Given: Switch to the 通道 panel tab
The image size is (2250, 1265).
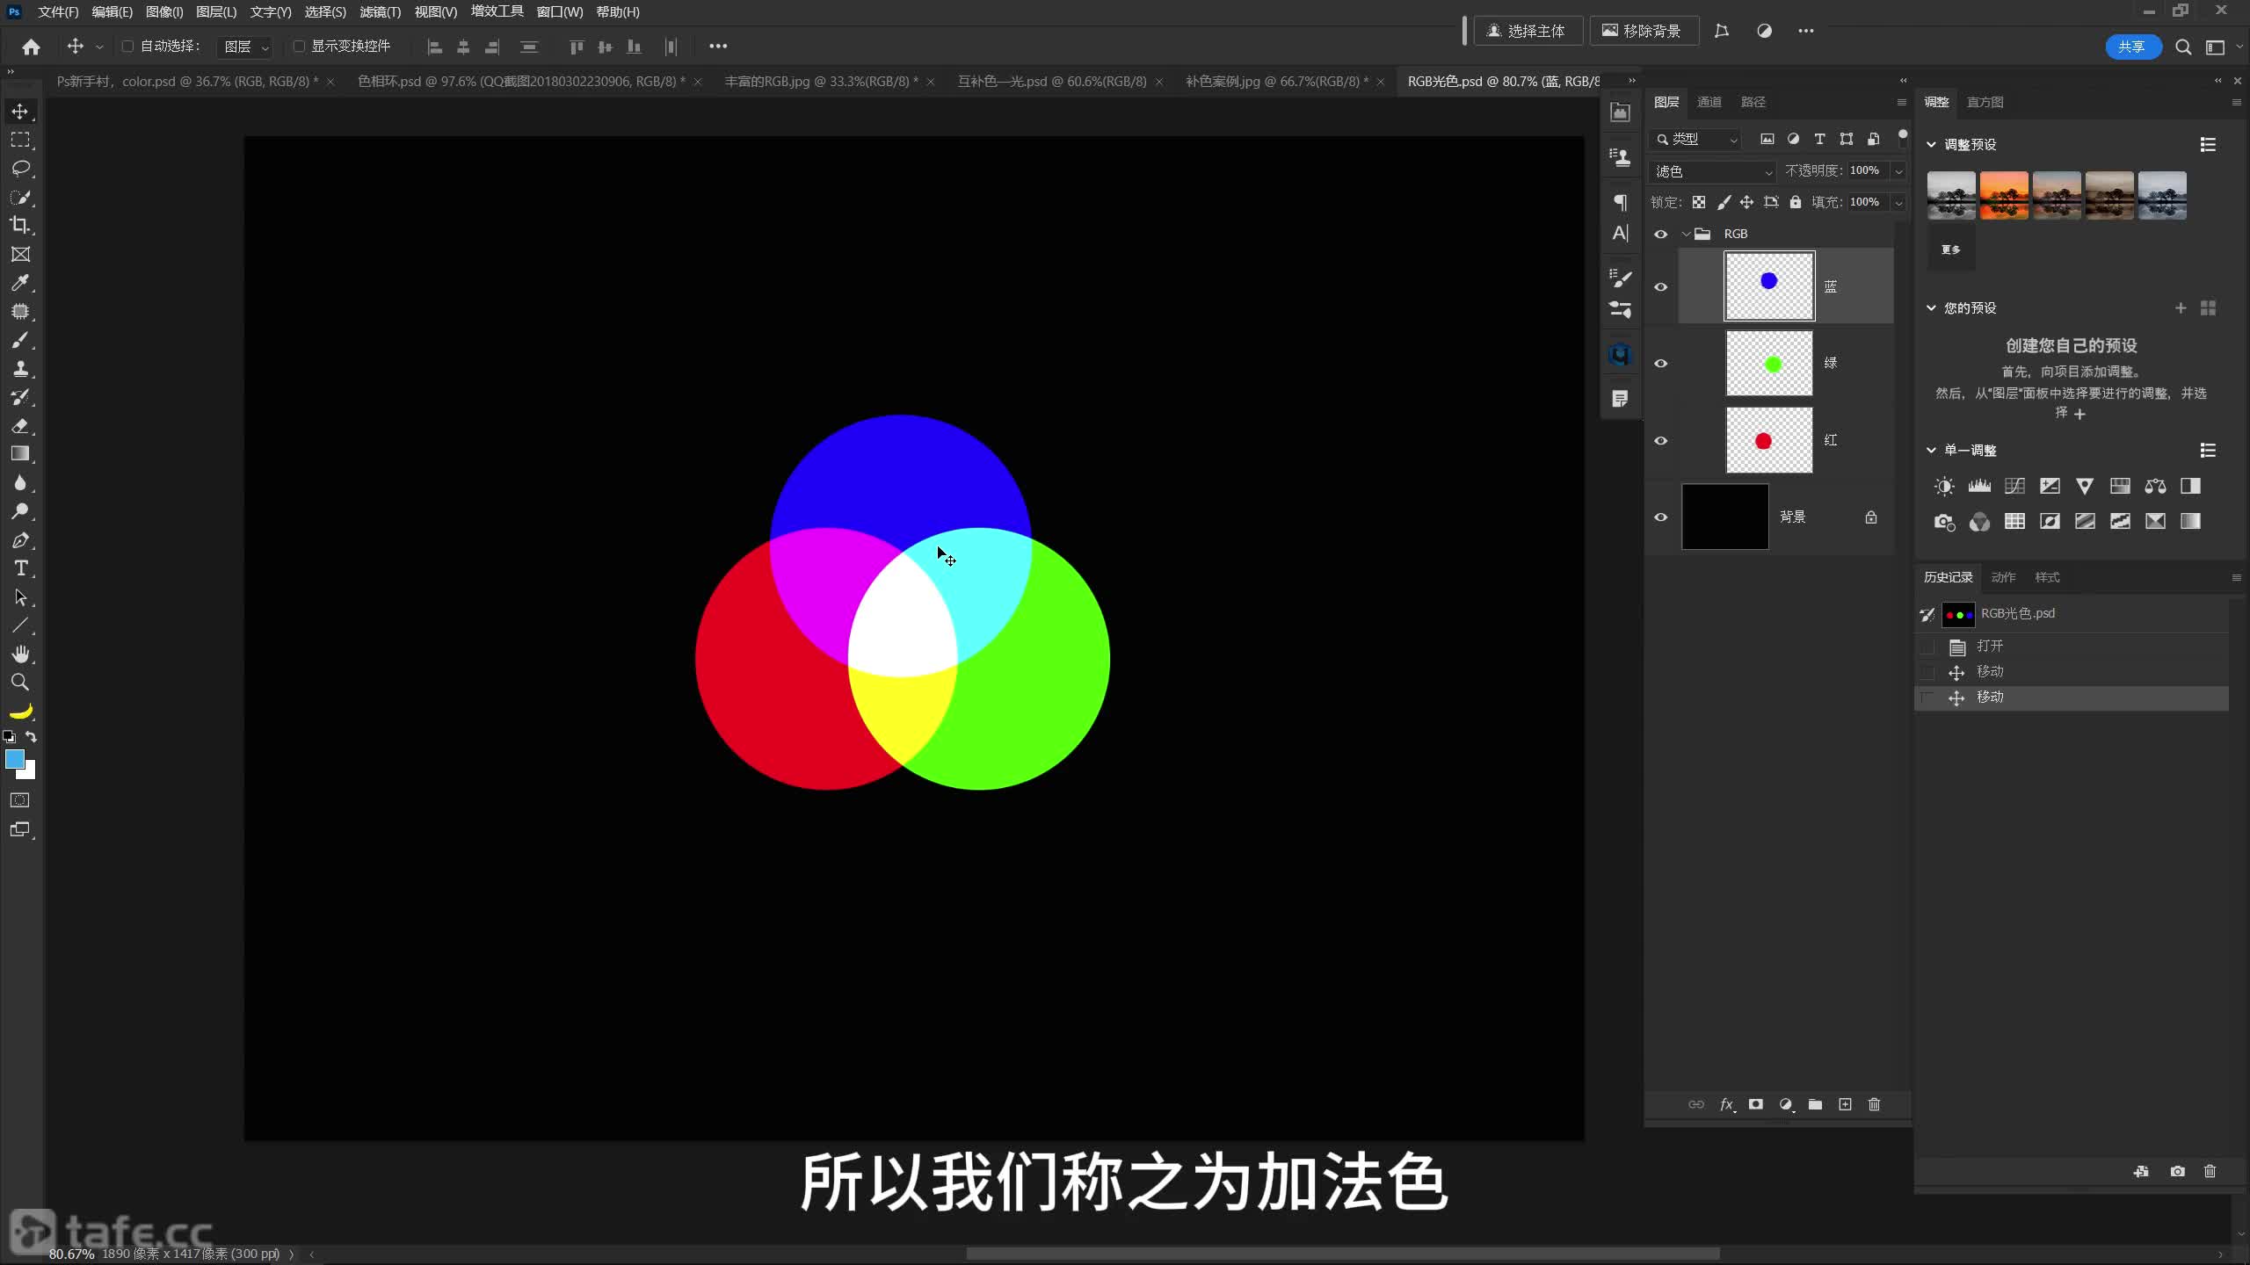Looking at the screenshot, I should pos(1709,102).
